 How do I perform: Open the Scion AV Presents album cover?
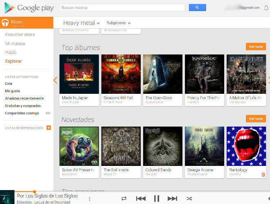[79, 146]
